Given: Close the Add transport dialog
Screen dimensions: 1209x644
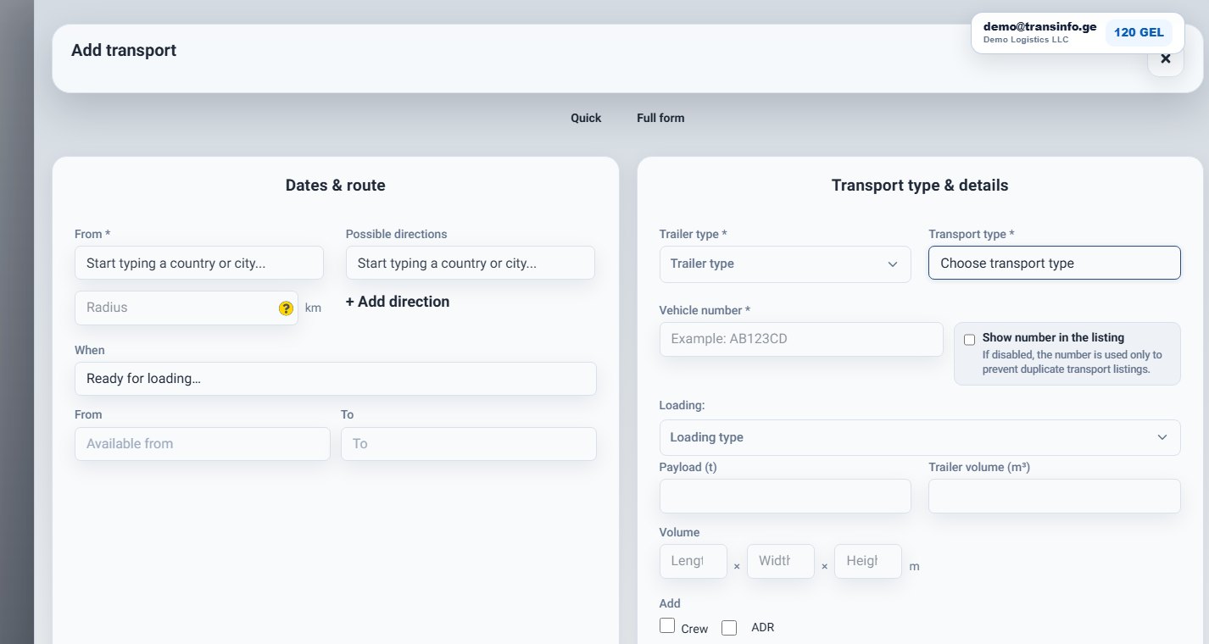Looking at the screenshot, I should click(x=1165, y=59).
